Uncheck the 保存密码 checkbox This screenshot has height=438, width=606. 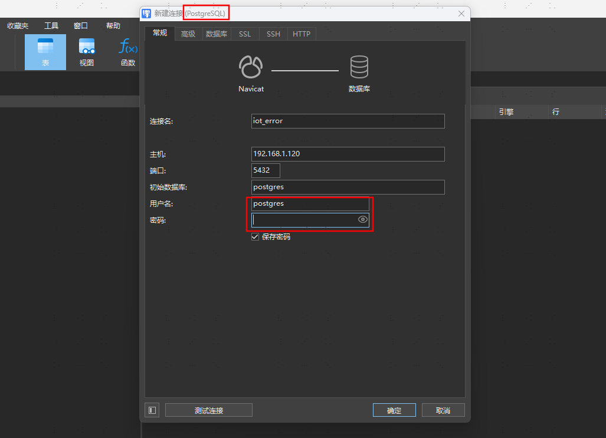coord(255,237)
